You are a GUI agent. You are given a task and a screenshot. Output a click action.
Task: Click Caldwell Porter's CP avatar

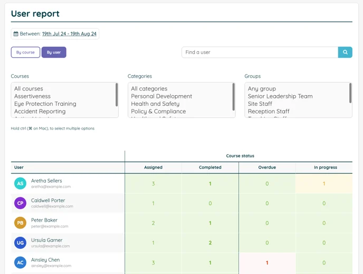20,203
